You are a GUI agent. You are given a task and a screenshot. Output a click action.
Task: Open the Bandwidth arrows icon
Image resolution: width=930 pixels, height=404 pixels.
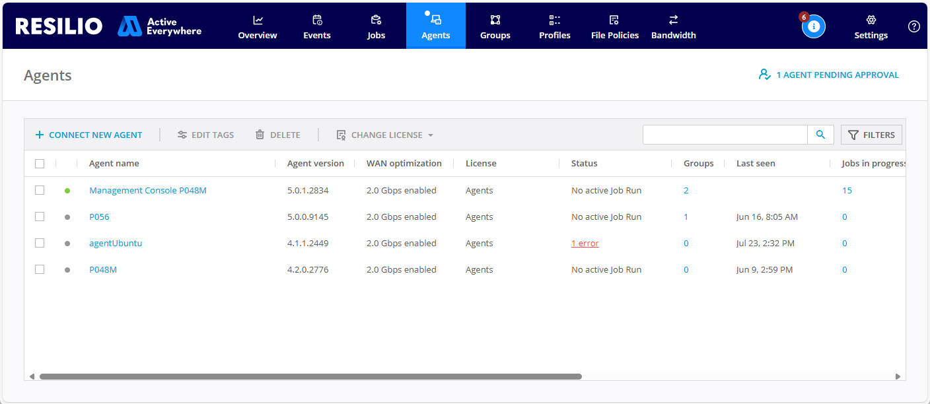coord(673,20)
